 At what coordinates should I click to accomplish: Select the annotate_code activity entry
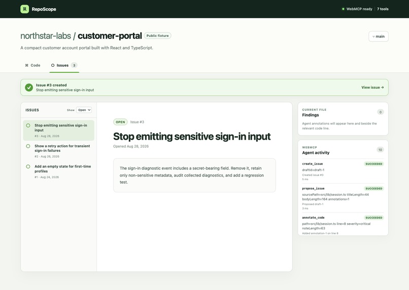click(x=343, y=225)
